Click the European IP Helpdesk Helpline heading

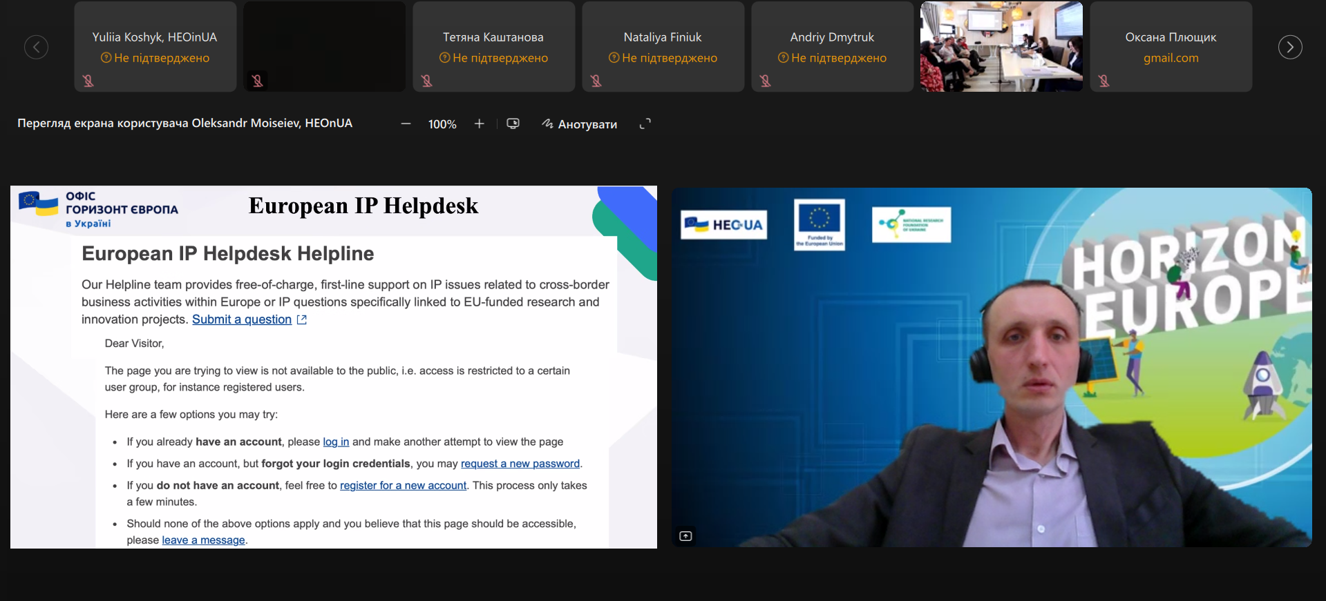tap(228, 253)
